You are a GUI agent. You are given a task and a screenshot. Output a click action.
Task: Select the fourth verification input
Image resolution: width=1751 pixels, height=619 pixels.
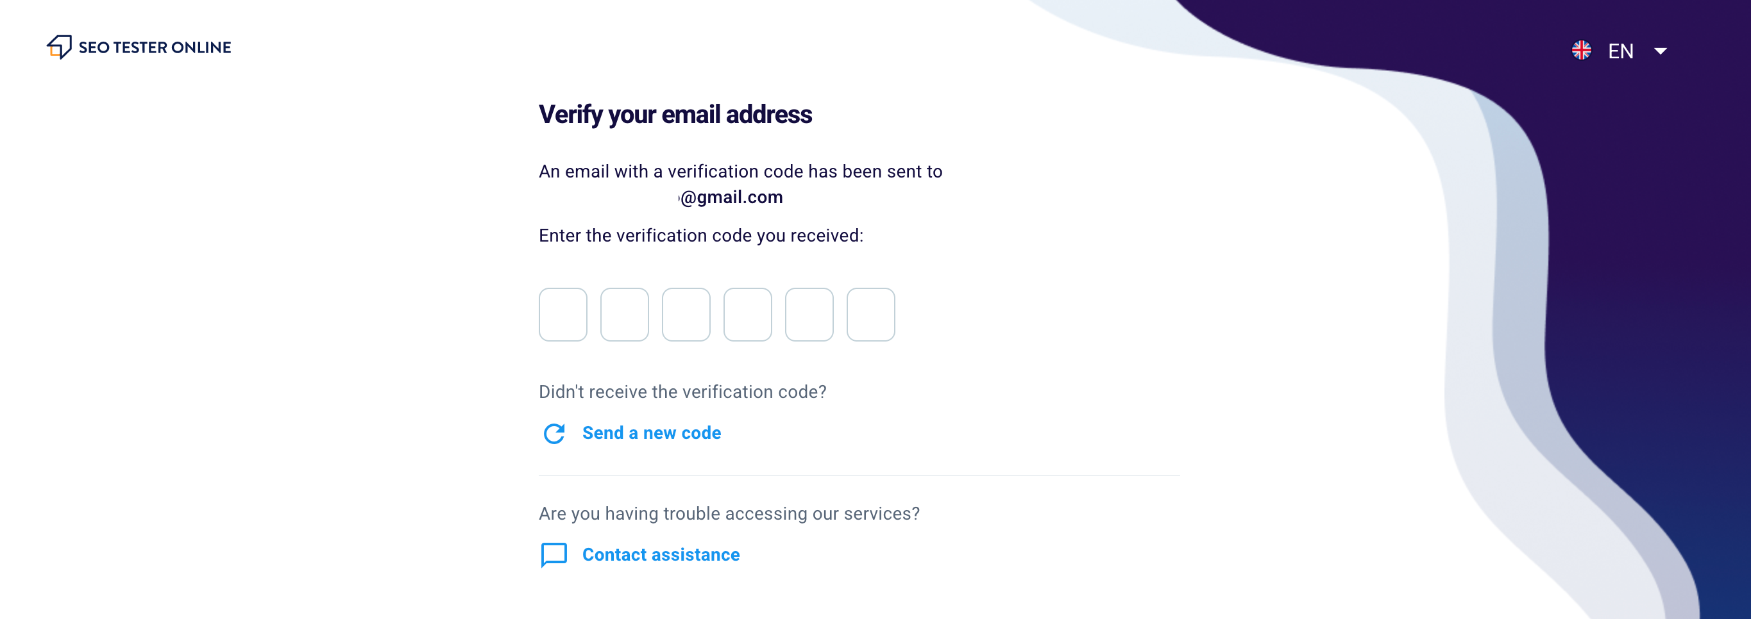pyautogui.click(x=748, y=314)
